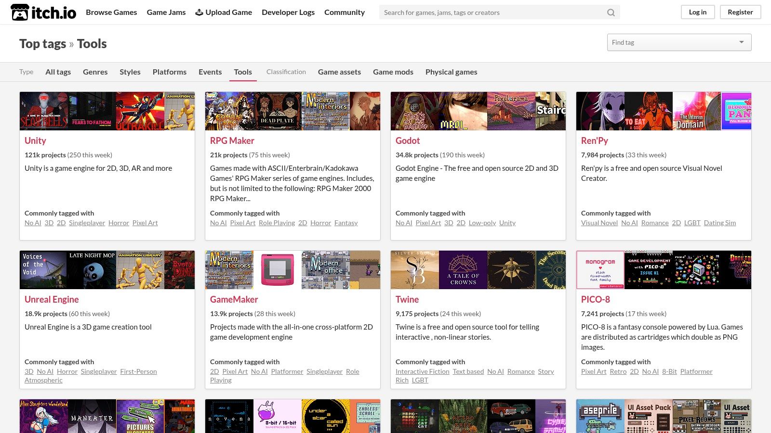Image resolution: width=771 pixels, height=433 pixels.
Task: Switch to Genres tab
Action: pyautogui.click(x=95, y=72)
